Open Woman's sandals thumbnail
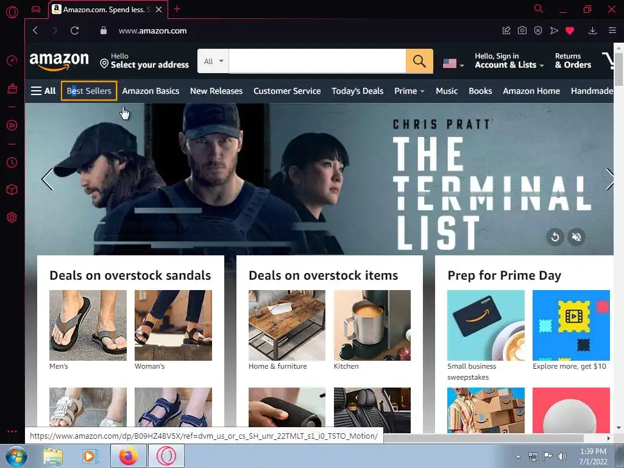624x468 pixels. 173,325
